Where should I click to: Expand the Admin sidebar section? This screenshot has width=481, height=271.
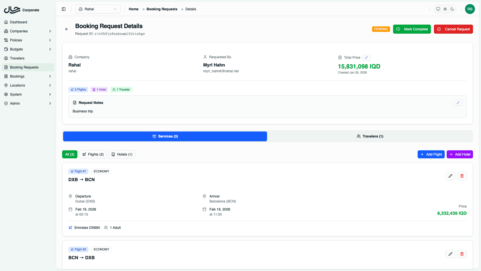28,103
